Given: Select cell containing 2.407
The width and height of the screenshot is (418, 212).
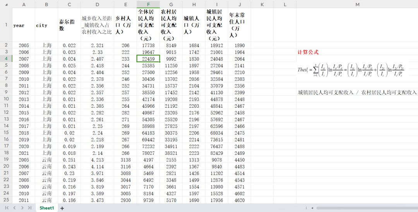Looking at the screenshot, I should coord(97,59).
